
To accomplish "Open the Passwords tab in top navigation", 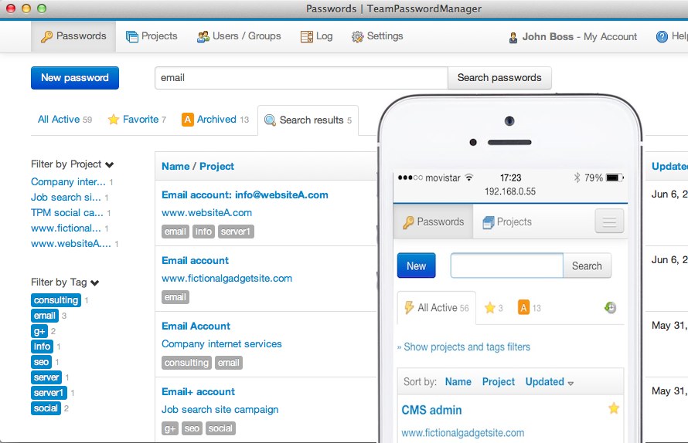I will pos(73,36).
